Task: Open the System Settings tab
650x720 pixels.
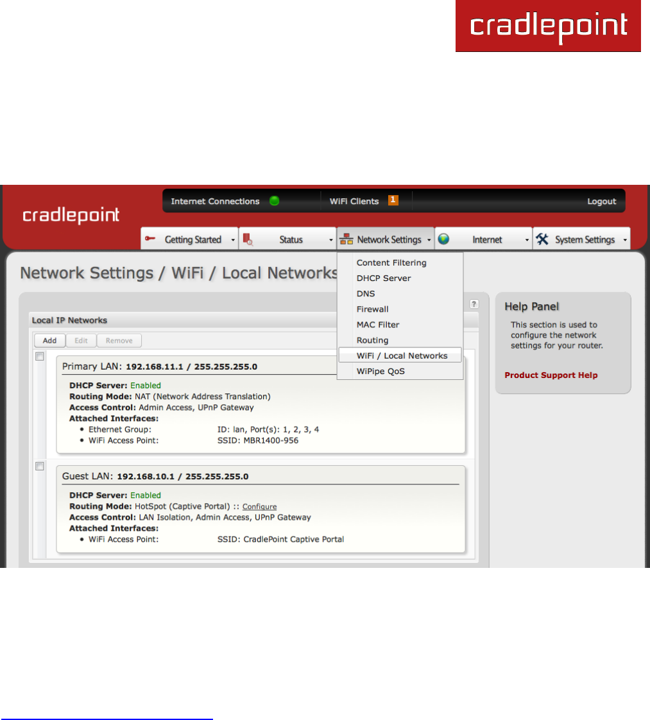Action: (x=581, y=239)
